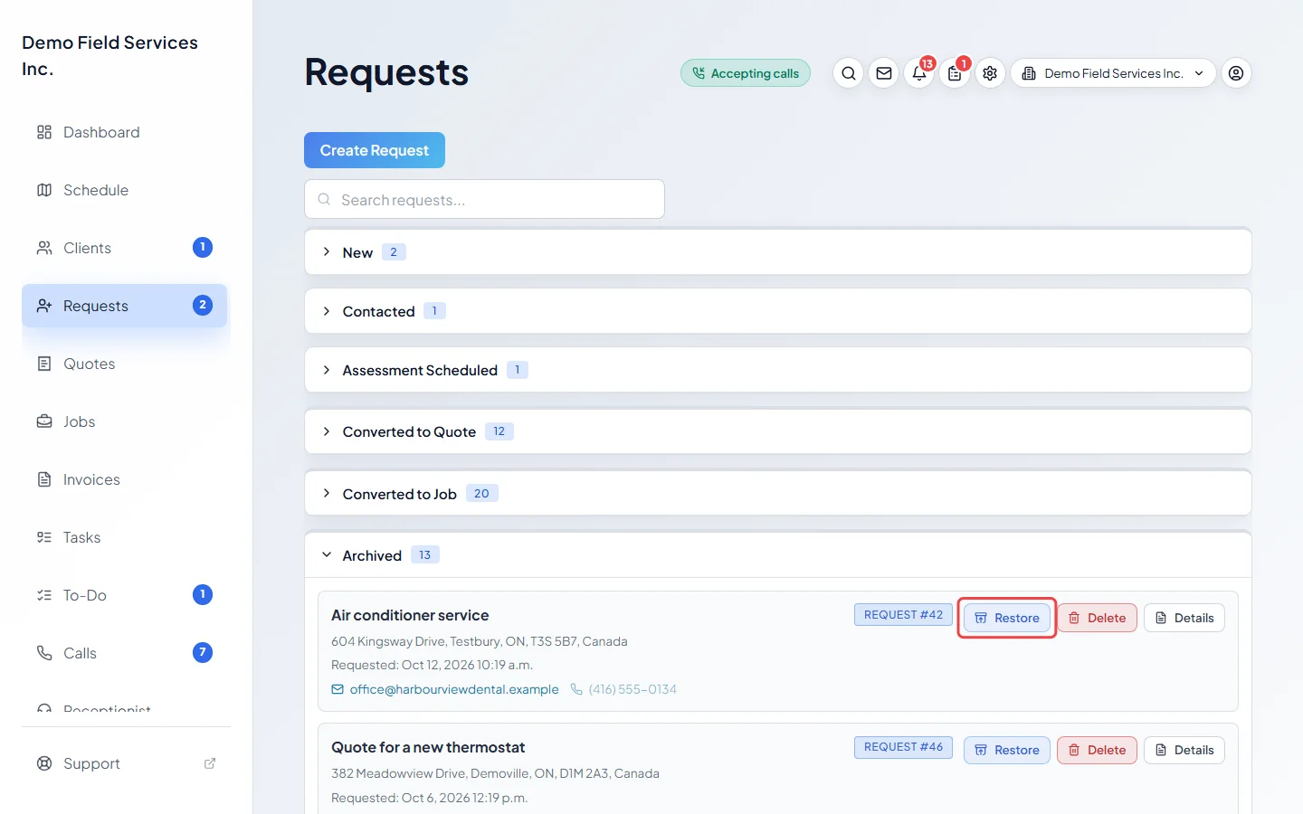Image resolution: width=1303 pixels, height=814 pixels.
Task: Click the REQUEST #46 badge
Action: coord(903,747)
